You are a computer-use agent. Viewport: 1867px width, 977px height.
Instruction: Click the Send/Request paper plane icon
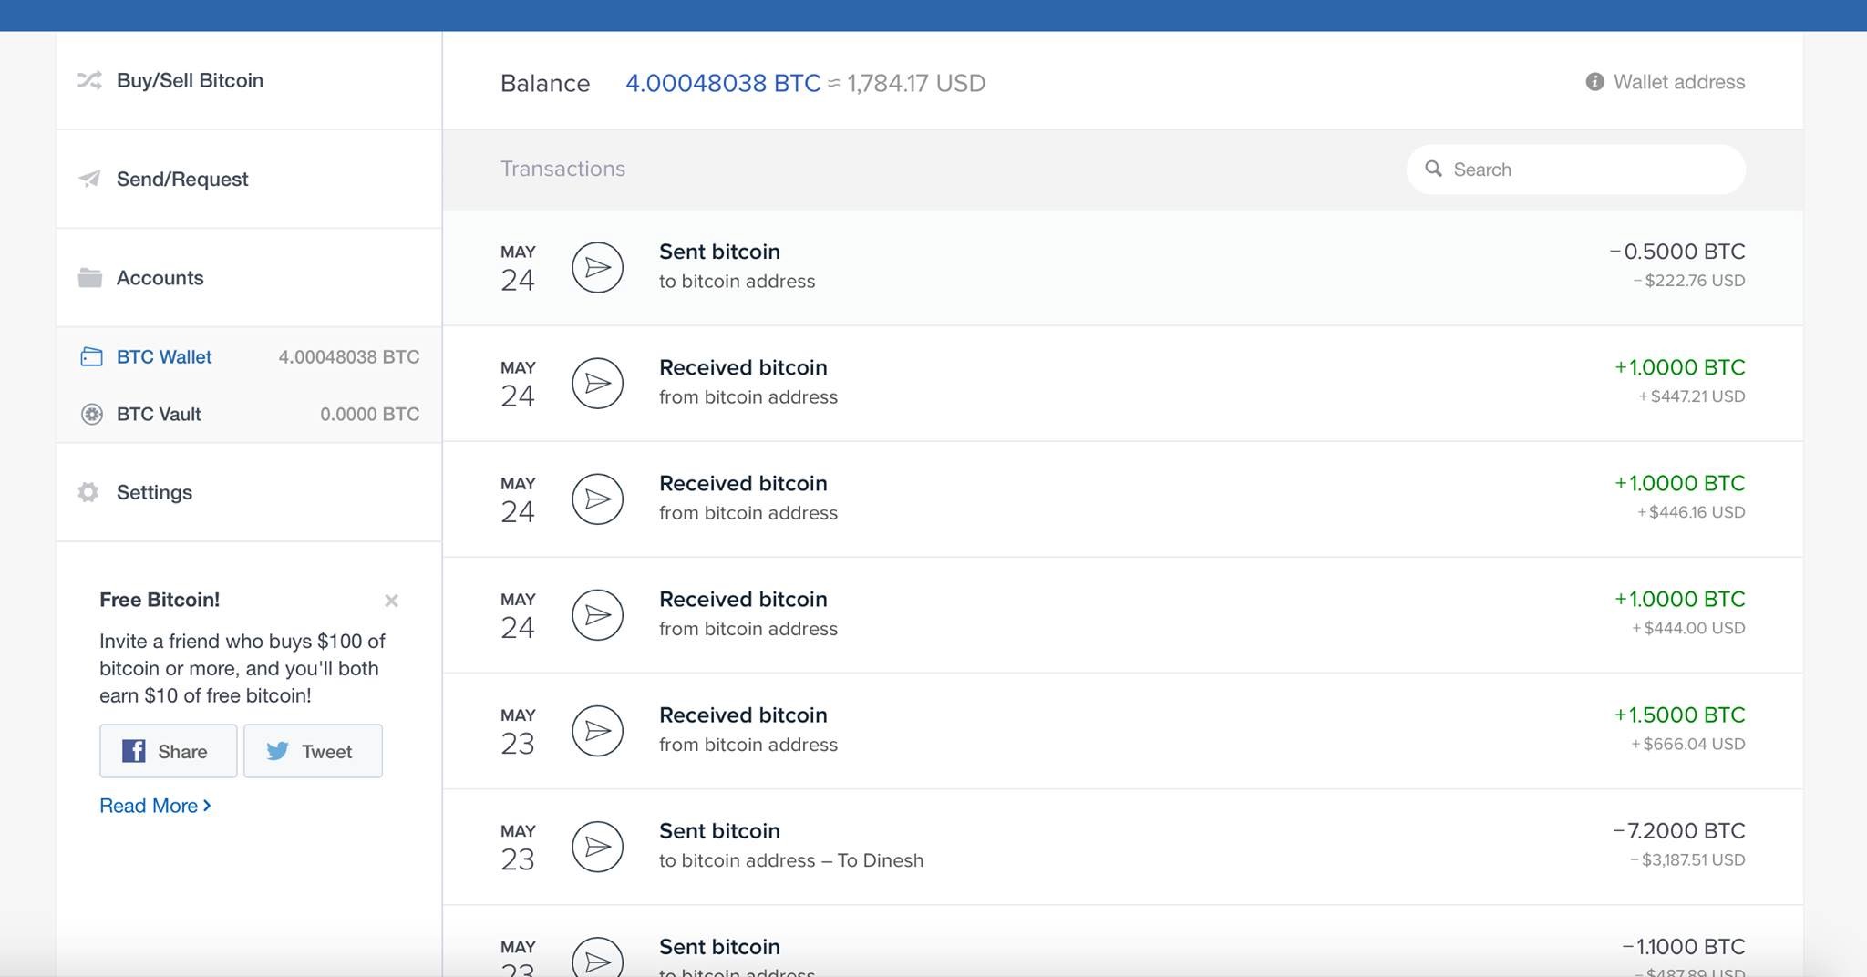tap(89, 179)
